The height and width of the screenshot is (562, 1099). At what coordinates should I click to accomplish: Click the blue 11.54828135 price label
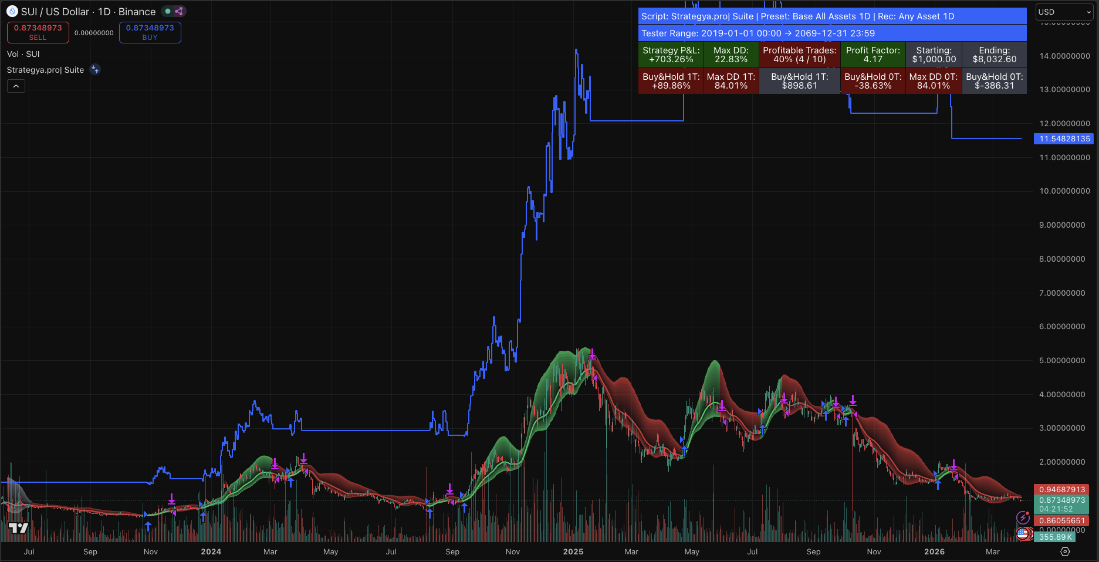1064,139
